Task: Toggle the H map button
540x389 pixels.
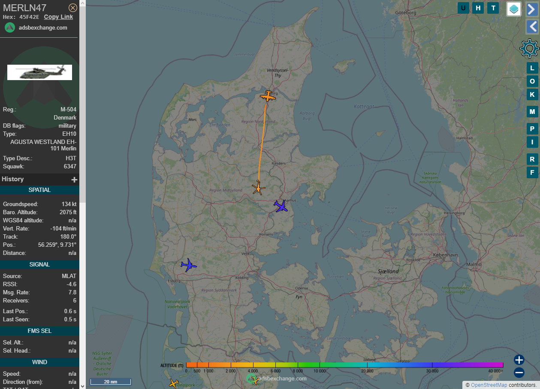Action: pyautogui.click(x=478, y=8)
